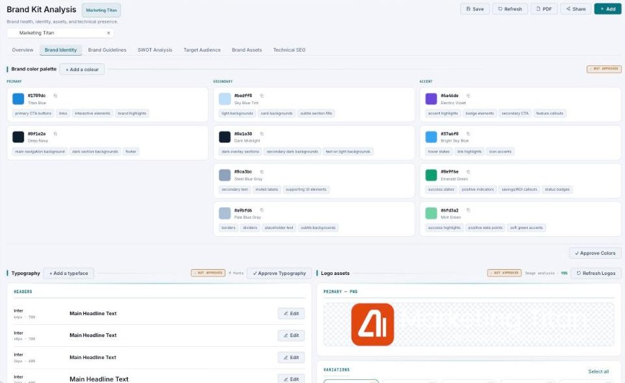Copy hex code #0f1e2e
Viewport: 625px width, 383px height.
pos(56,134)
